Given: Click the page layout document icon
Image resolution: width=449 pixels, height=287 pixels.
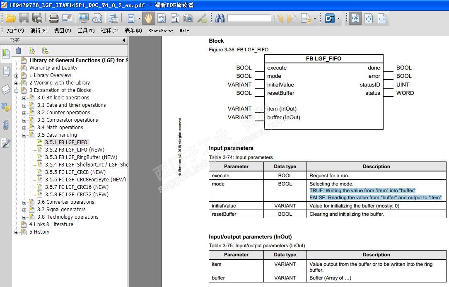Looking at the screenshot, I should click(131, 19).
